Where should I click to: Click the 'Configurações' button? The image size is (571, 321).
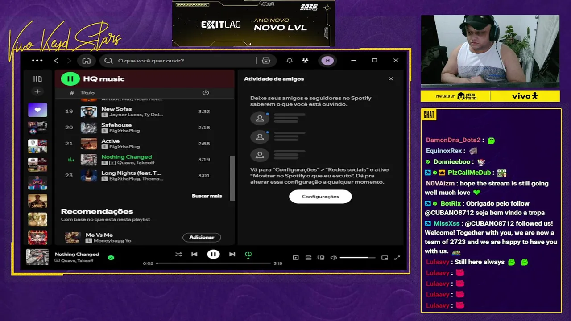tap(320, 197)
